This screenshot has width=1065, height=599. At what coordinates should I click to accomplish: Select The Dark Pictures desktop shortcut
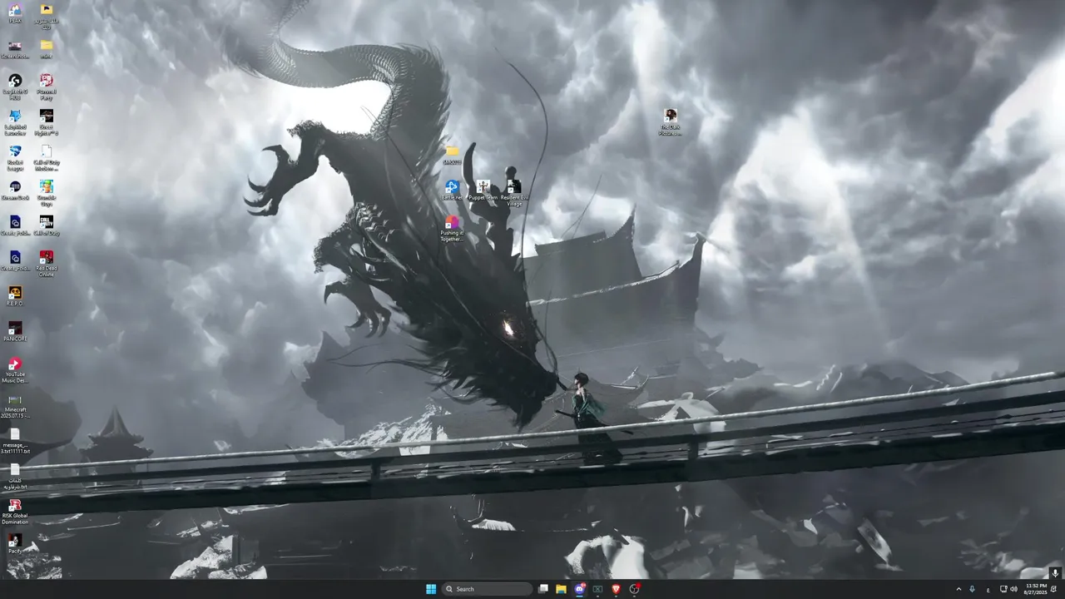[670, 121]
